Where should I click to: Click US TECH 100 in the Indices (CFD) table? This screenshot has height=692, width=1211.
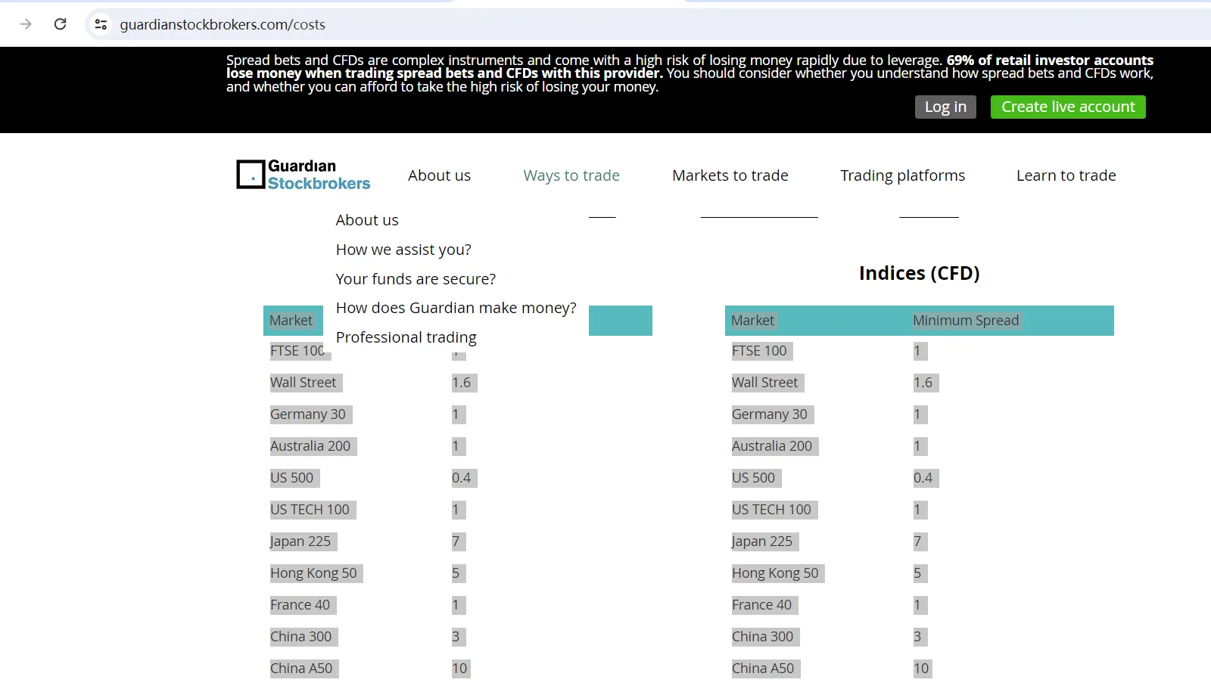[x=771, y=510]
